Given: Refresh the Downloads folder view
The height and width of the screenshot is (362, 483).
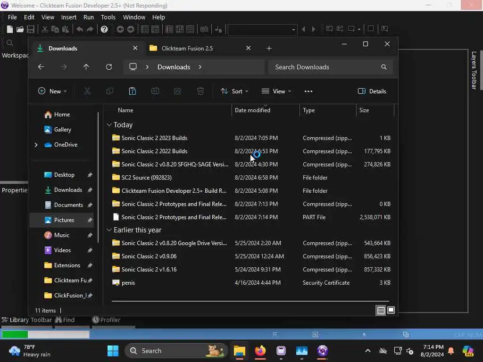Looking at the screenshot, I should [109, 67].
